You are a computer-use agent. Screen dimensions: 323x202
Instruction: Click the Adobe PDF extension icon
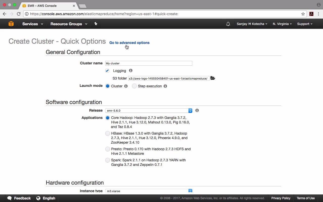click(x=311, y=14)
